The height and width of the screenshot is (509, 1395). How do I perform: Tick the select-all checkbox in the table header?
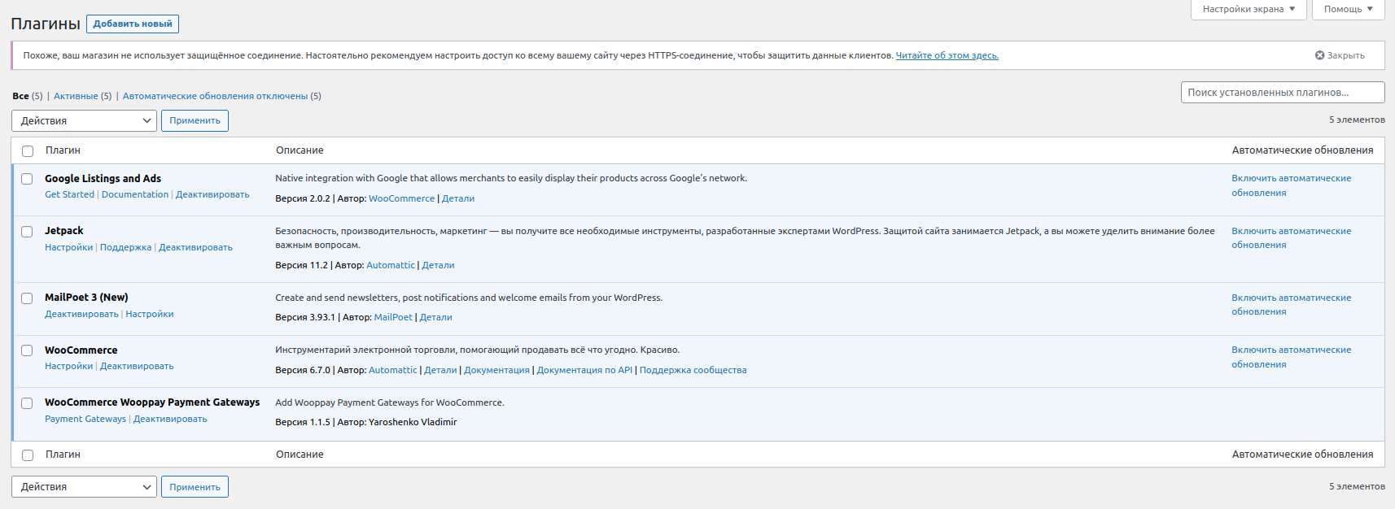[28, 151]
